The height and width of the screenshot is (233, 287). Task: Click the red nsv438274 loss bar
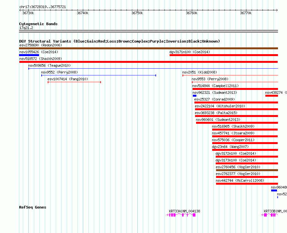272,96
